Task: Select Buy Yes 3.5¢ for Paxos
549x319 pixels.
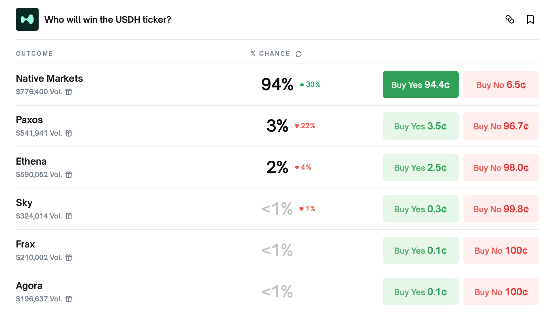Action: 420,126
